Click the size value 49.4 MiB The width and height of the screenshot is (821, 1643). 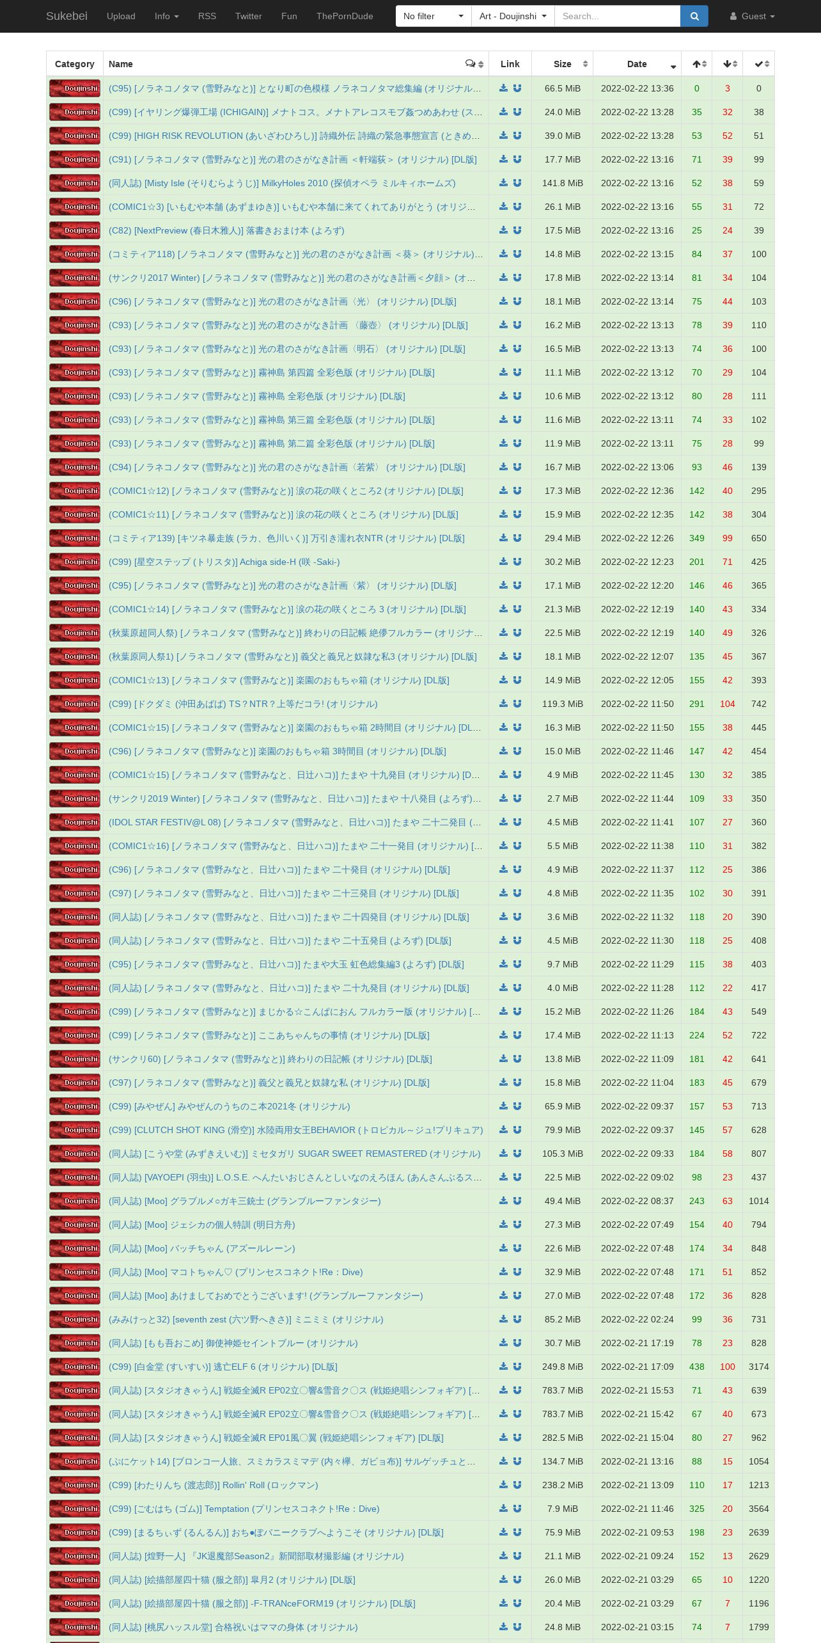coord(563,1201)
